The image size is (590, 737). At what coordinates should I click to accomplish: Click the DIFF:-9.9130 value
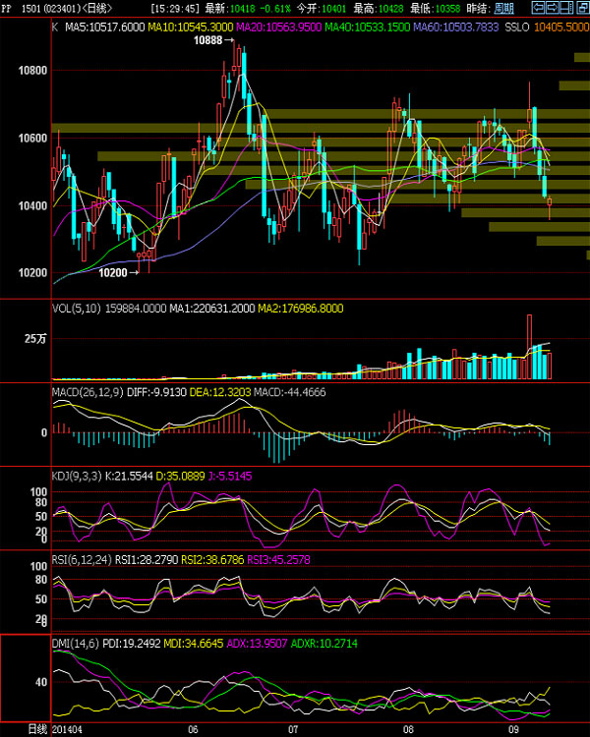(x=156, y=392)
